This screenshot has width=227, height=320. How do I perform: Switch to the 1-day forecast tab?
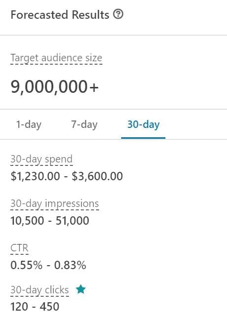[x=29, y=124]
